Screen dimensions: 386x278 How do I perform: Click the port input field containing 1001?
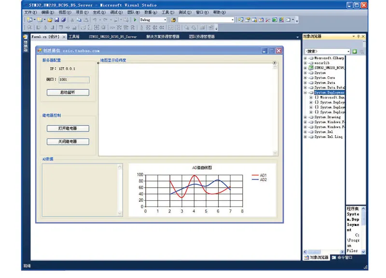pos(74,80)
